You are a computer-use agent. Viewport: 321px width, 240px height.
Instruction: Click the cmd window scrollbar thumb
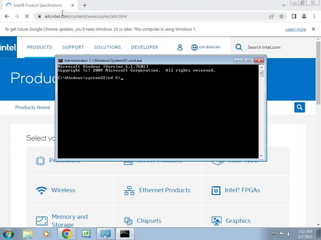261,73
